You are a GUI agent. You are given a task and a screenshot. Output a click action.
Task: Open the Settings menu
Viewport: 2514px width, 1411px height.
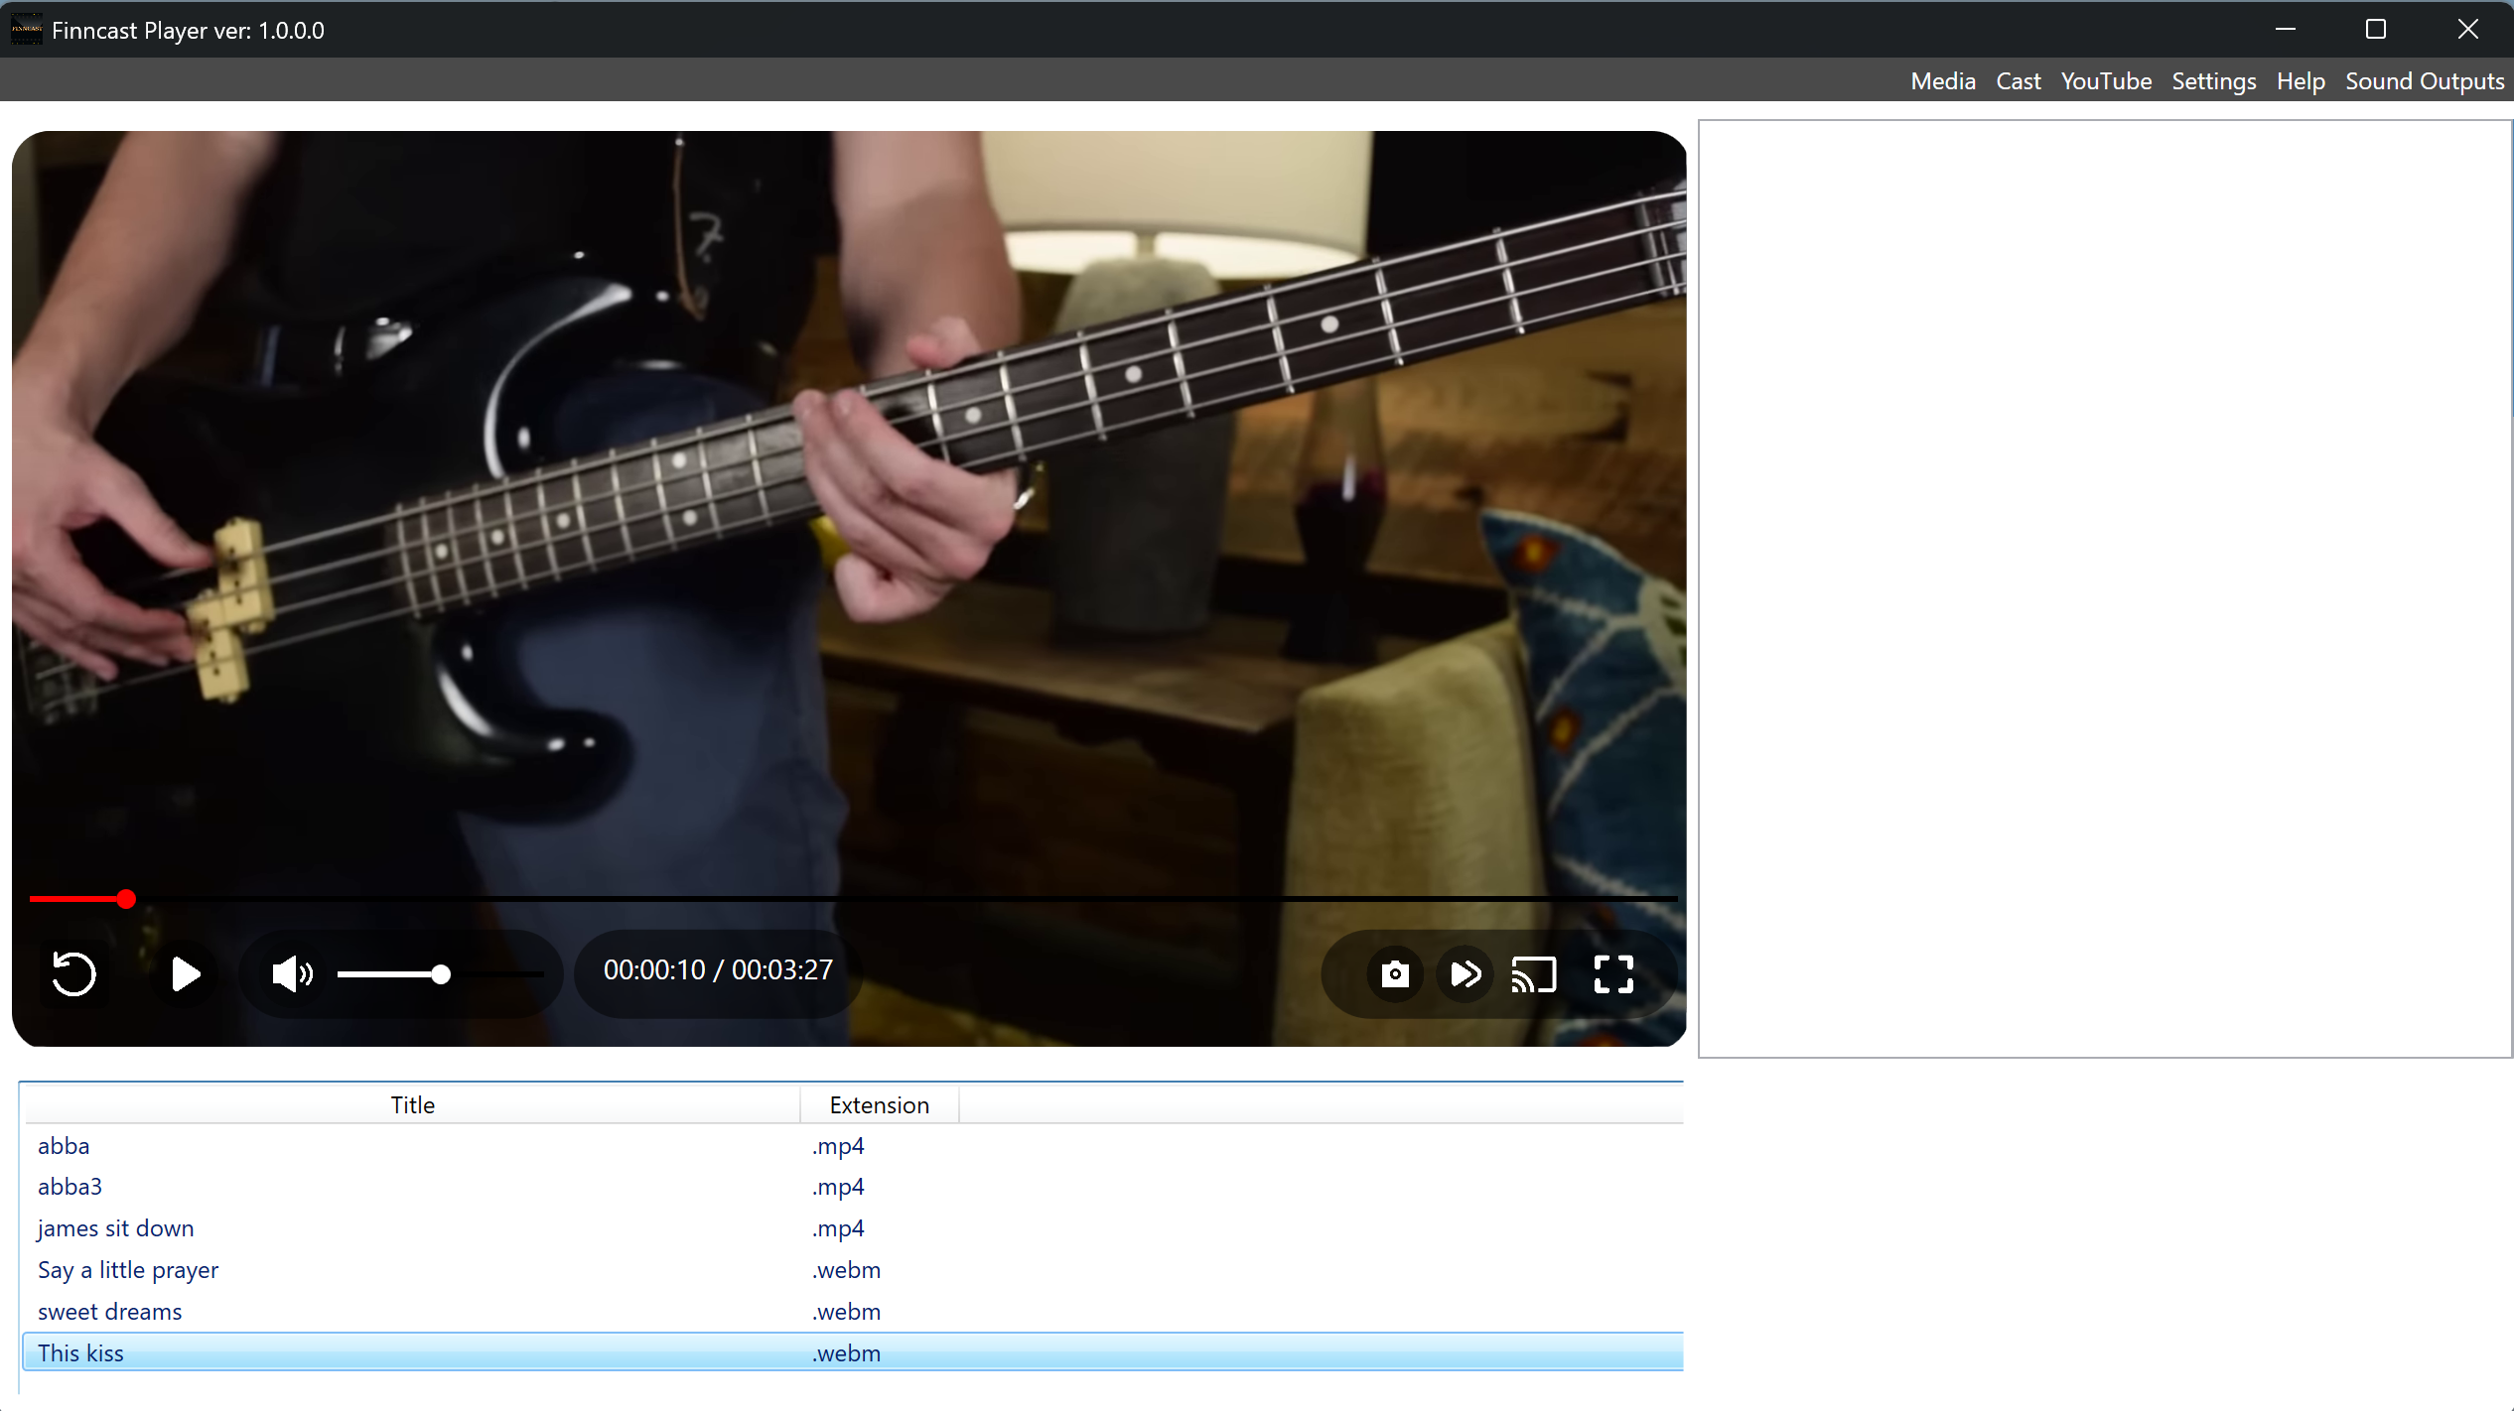pos(2213,81)
